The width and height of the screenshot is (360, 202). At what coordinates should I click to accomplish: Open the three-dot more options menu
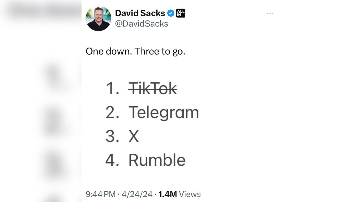click(270, 13)
